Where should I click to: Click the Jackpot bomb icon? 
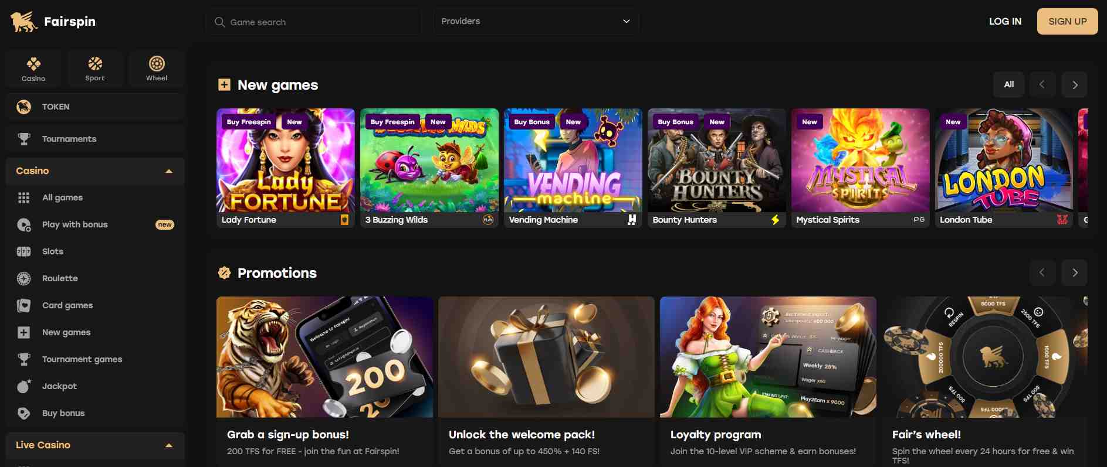pyautogui.click(x=23, y=386)
